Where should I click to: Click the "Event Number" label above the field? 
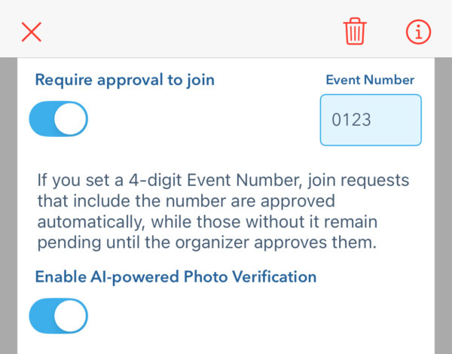tap(370, 80)
